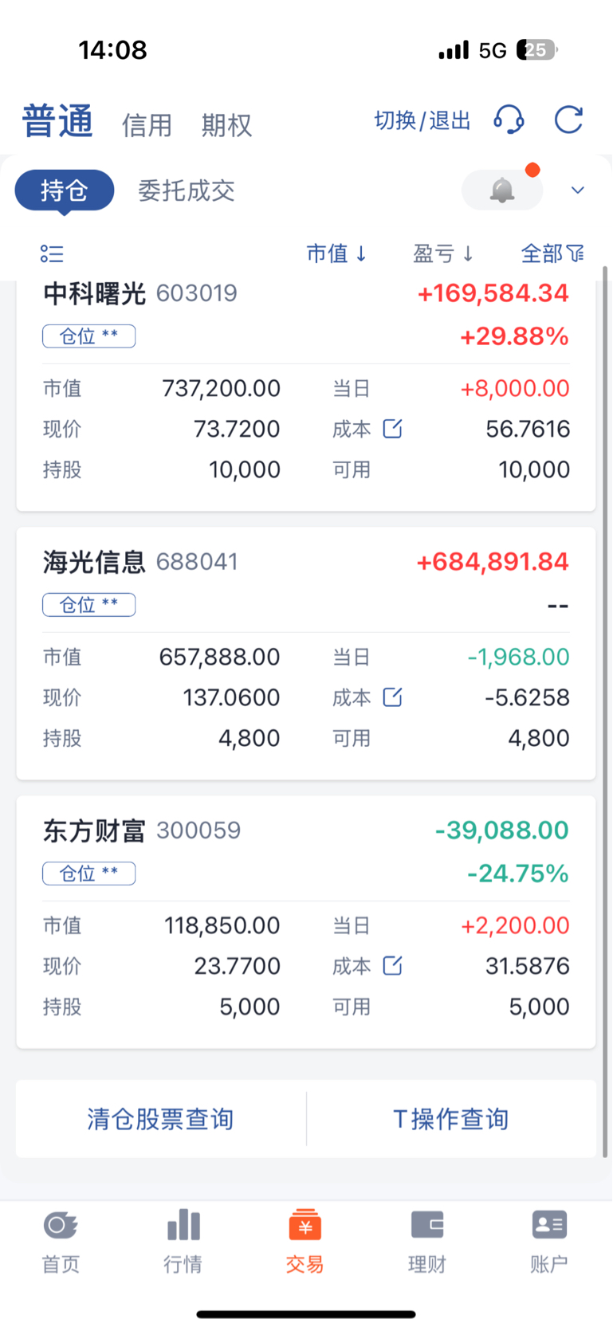The width and height of the screenshot is (613, 1331).
Task: Go to 行情 market icon
Action: 183,1241
